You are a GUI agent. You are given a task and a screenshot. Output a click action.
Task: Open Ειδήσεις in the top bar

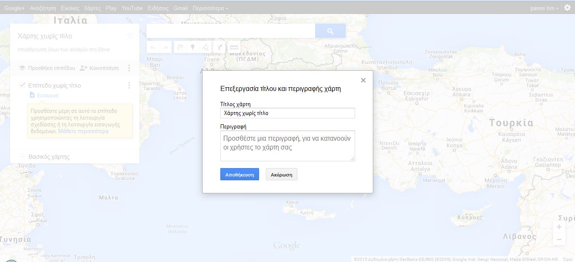point(158,8)
